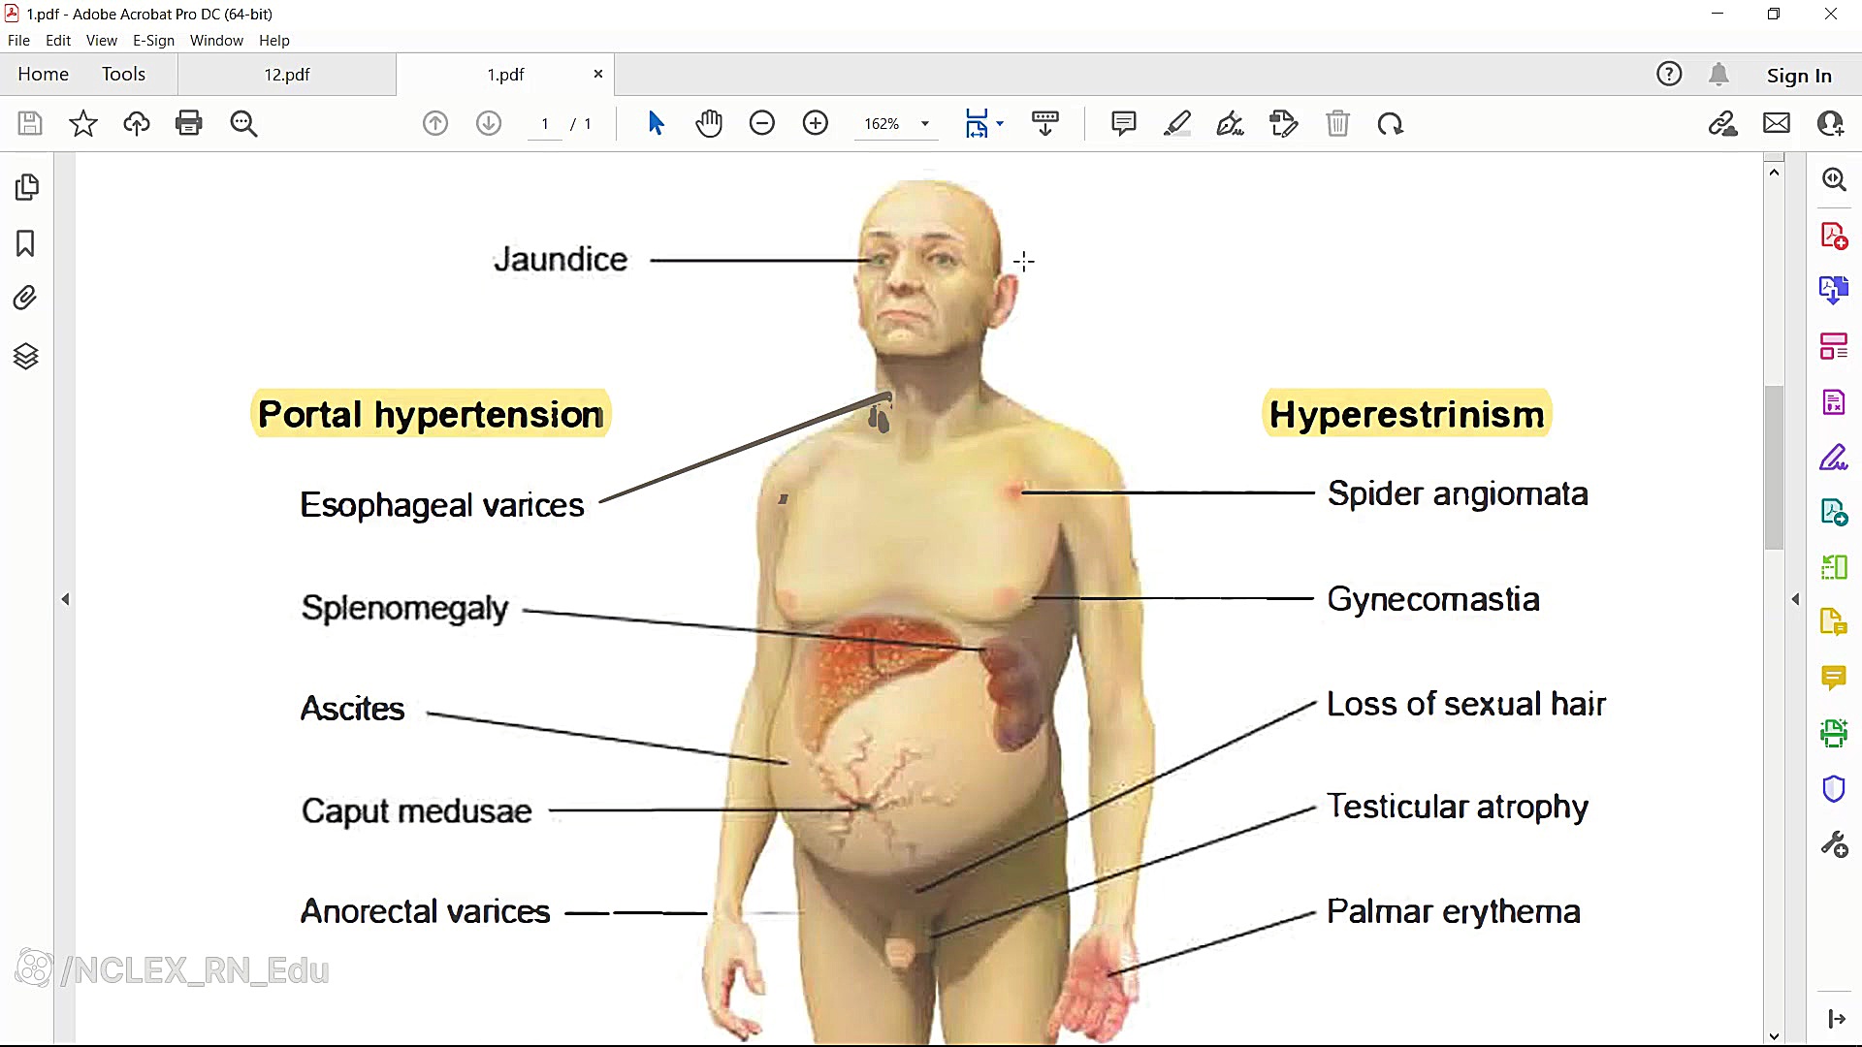Show the Layers panel

coord(26,356)
